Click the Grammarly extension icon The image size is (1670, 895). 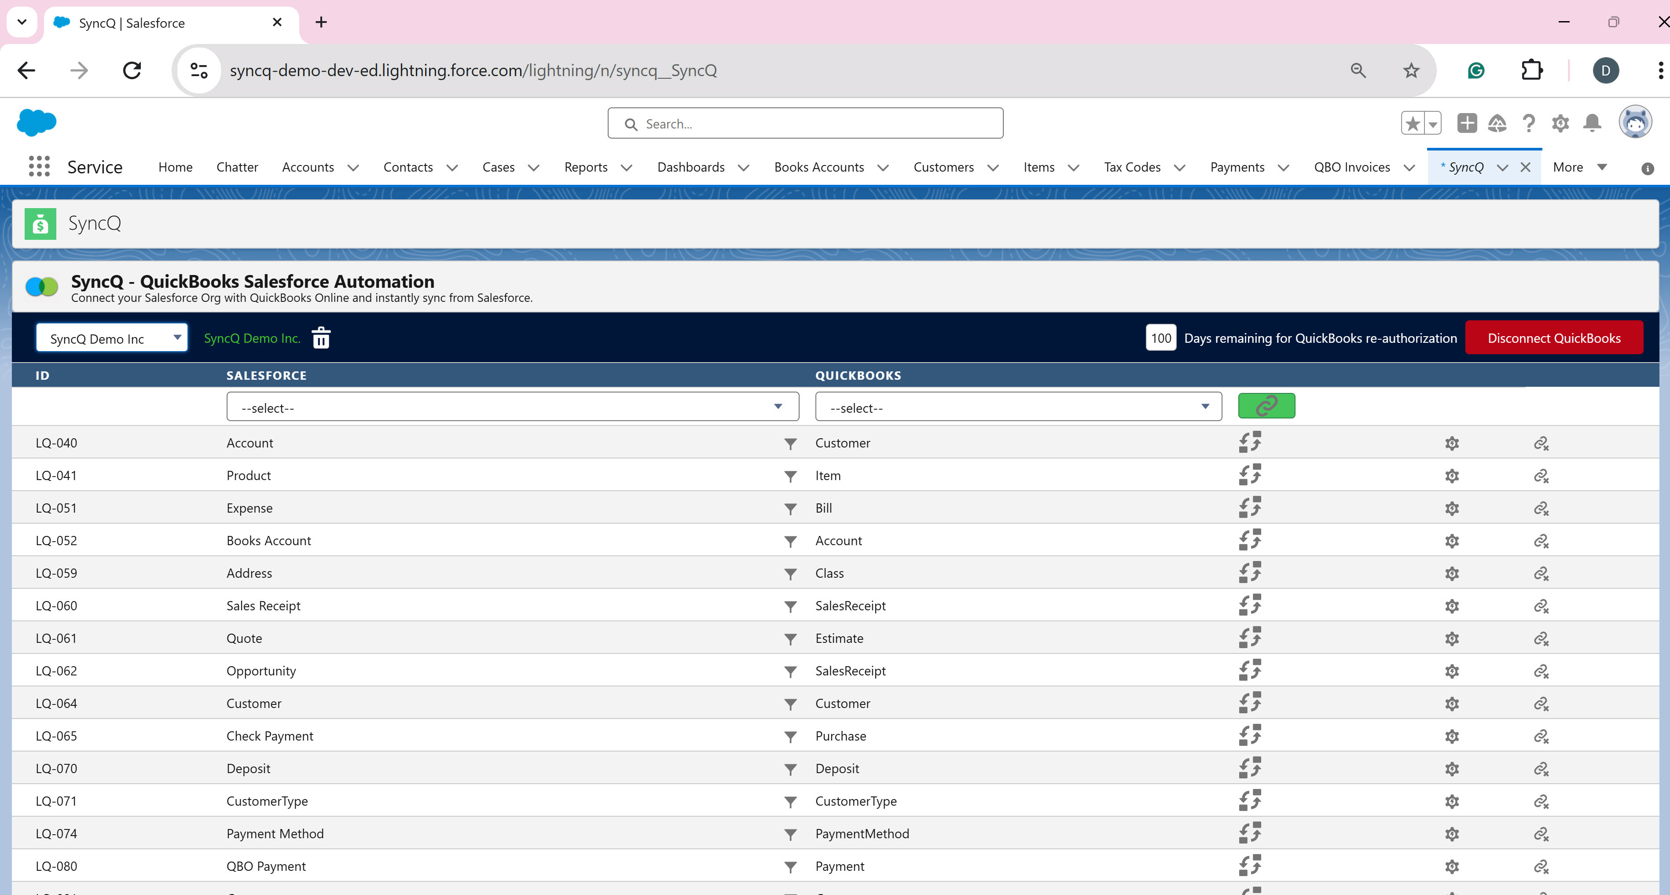click(1475, 70)
